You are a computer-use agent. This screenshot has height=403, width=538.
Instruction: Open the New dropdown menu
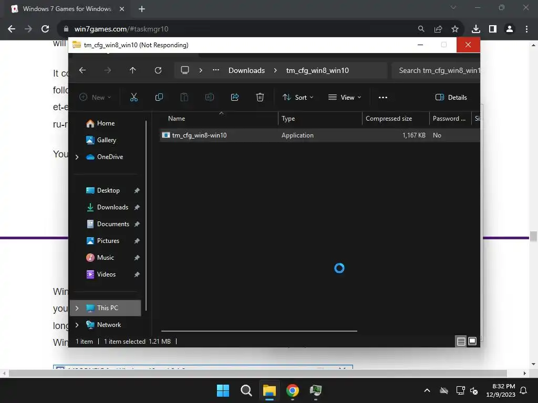95,97
